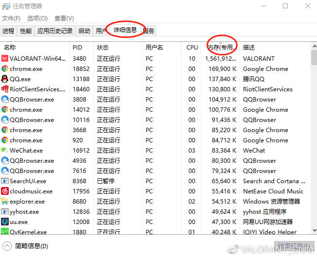
Task: Click QQBrowser.exe icon with PID 7616
Action: (x=5, y=171)
